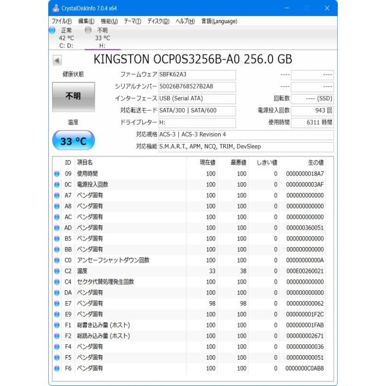Click the status orb of row C4
The width and height of the screenshot is (386, 386).
click(x=57, y=282)
